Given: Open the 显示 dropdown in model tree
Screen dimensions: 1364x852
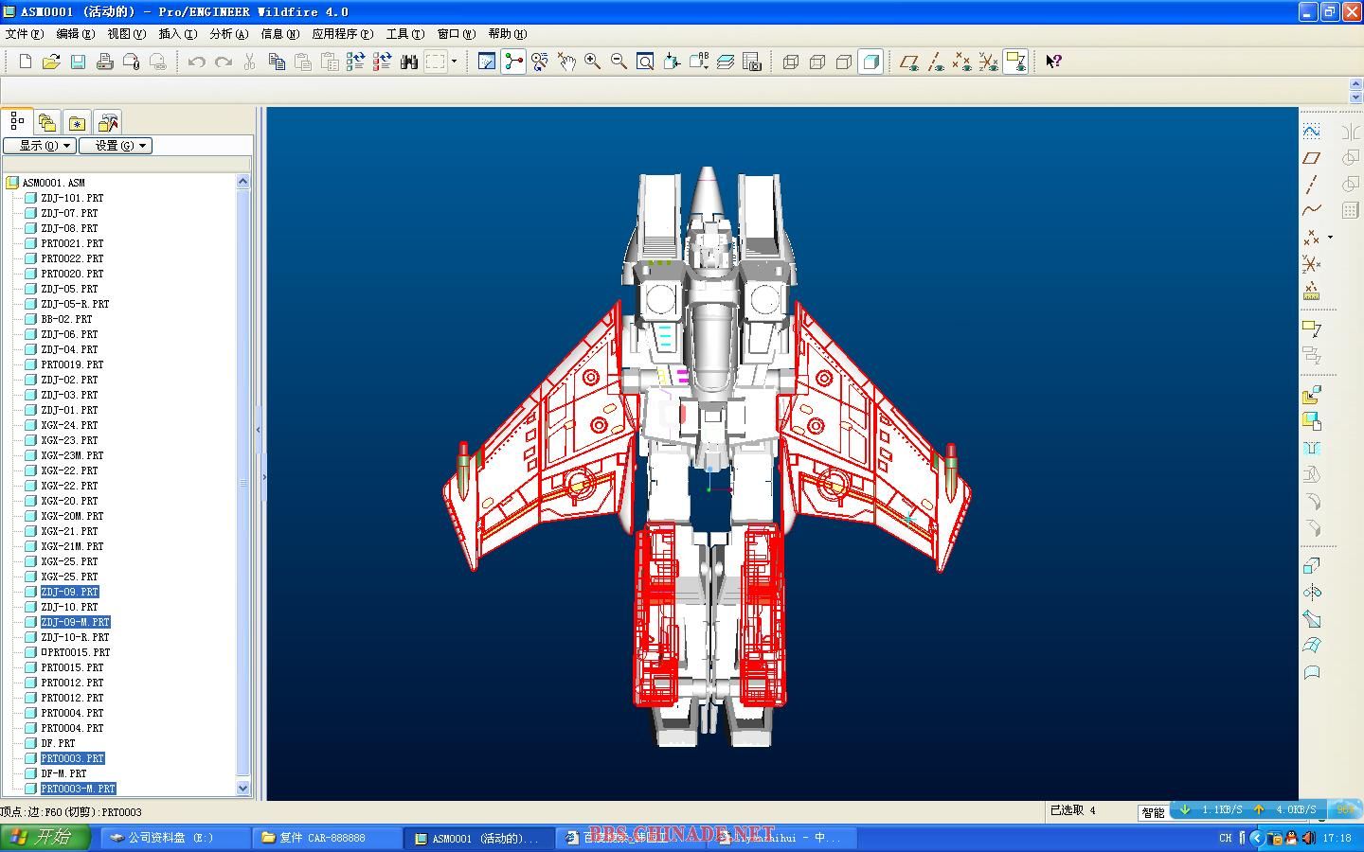Looking at the screenshot, I should coord(39,146).
